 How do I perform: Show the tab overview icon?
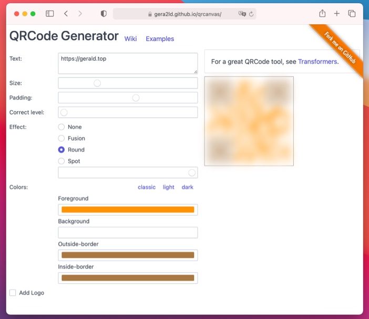tap(352, 14)
